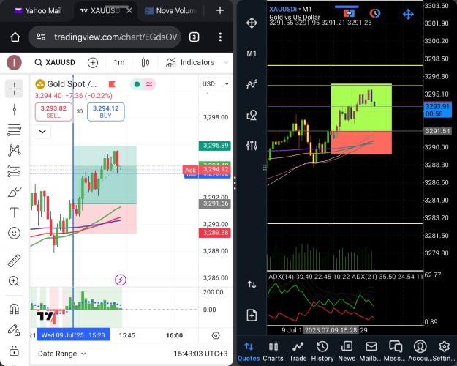The height and width of the screenshot is (366, 457).
Task: Collapse the chart legend chevron
Action: tap(42, 132)
